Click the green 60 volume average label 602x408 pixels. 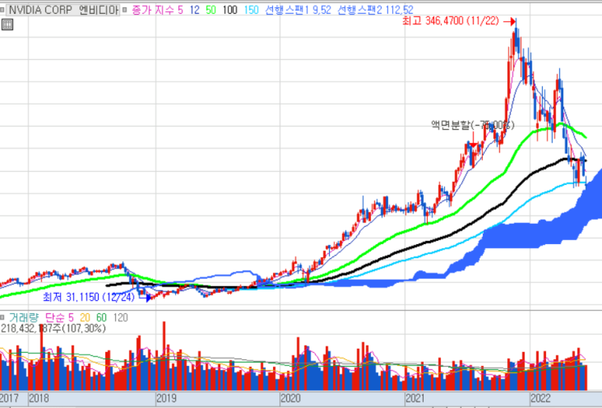(x=101, y=318)
